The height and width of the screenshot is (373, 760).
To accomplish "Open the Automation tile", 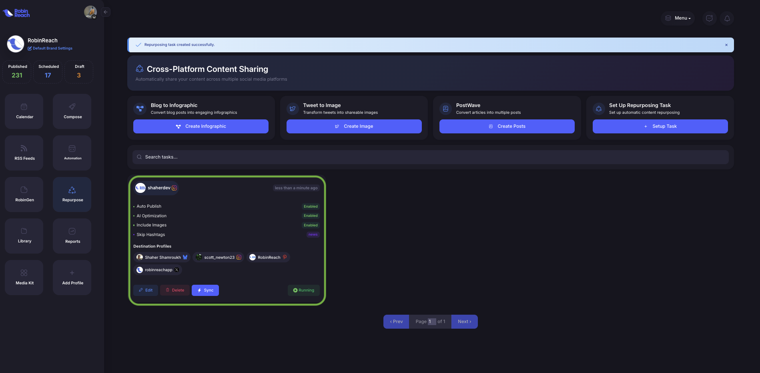I will [72, 153].
